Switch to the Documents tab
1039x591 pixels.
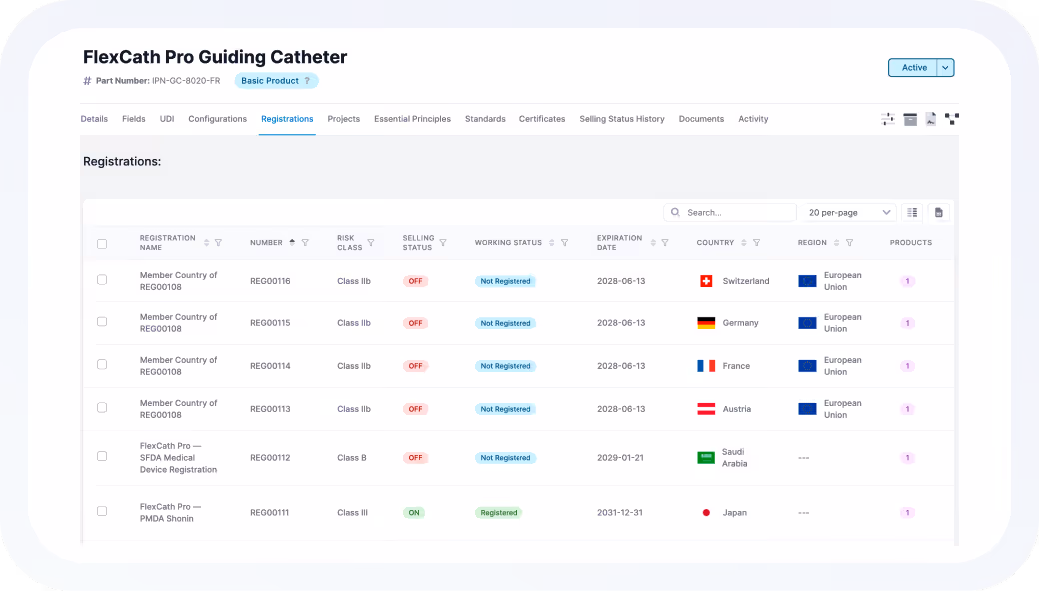(x=701, y=119)
